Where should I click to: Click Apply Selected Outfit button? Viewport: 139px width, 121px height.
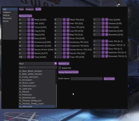click(68, 72)
